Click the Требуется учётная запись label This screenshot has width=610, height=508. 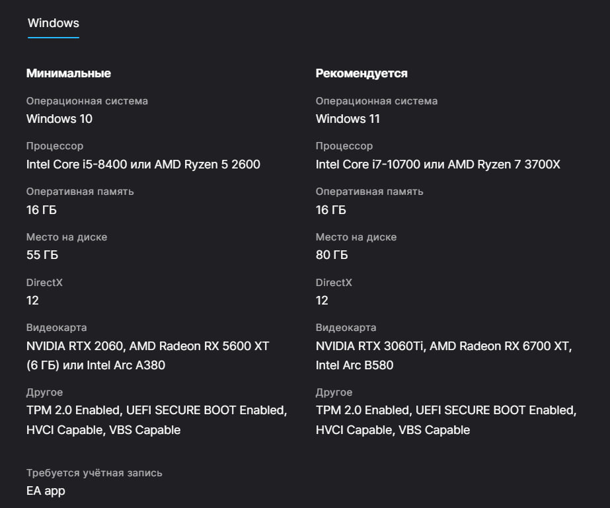click(x=94, y=473)
